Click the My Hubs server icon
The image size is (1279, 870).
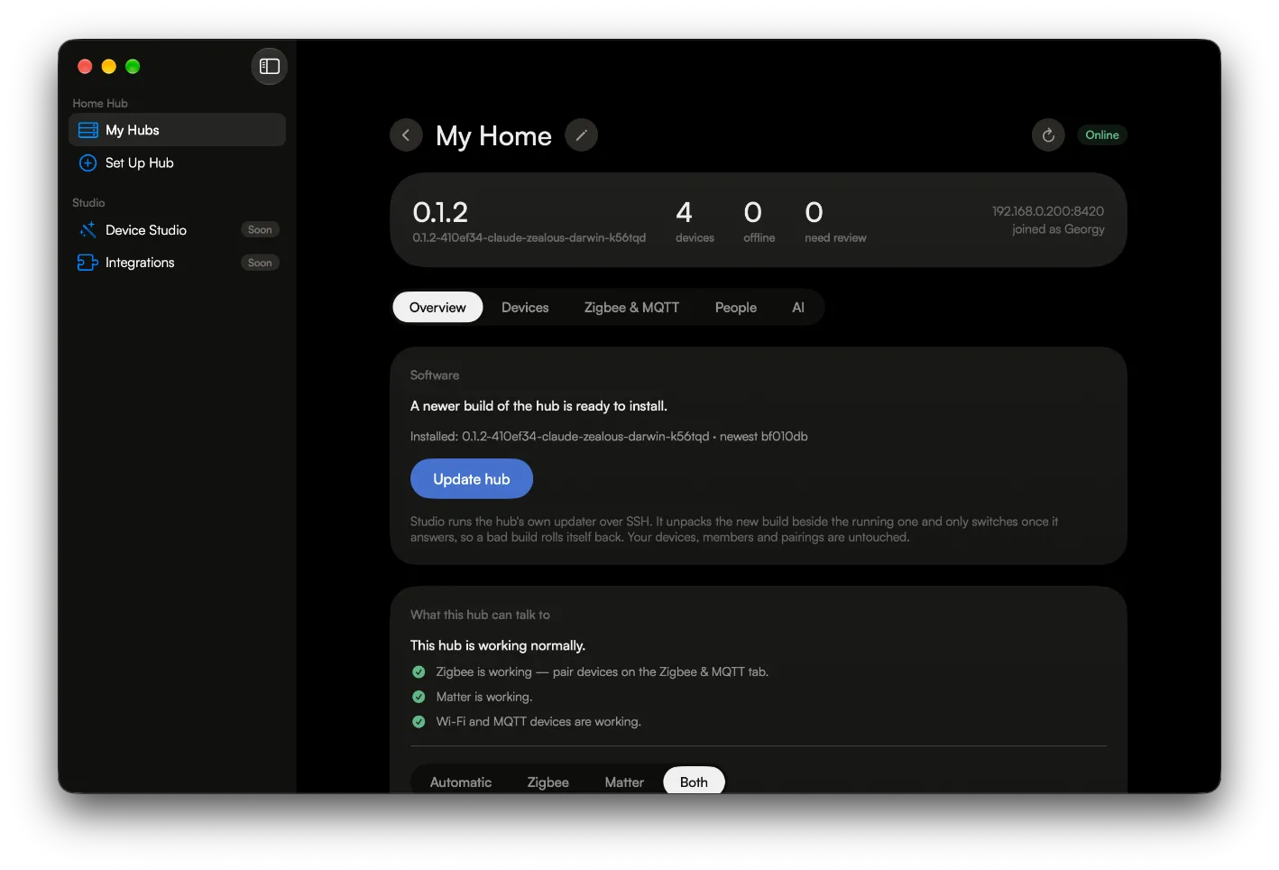(x=88, y=130)
